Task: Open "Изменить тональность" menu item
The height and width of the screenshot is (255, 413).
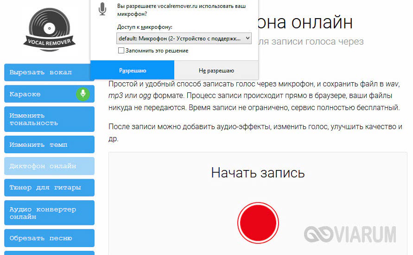Action: (49, 119)
